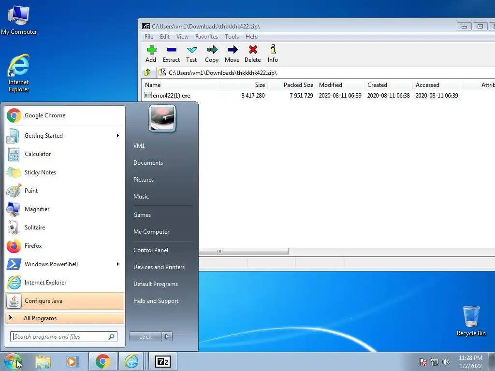Screen dimensions: 495x371
Task: Open Help and Support
Action: click(x=156, y=301)
